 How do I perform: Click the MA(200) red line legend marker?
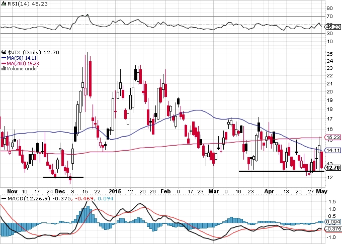4,64
